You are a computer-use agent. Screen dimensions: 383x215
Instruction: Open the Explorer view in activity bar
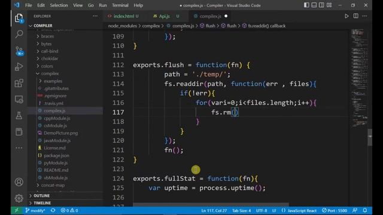(19, 19)
